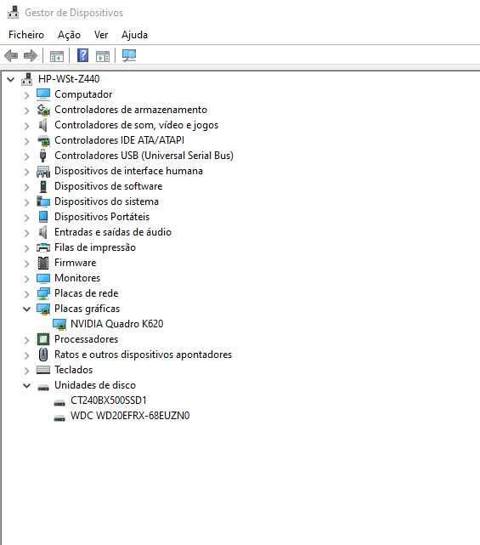Open the Help question mark icon

tap(82, 55)
